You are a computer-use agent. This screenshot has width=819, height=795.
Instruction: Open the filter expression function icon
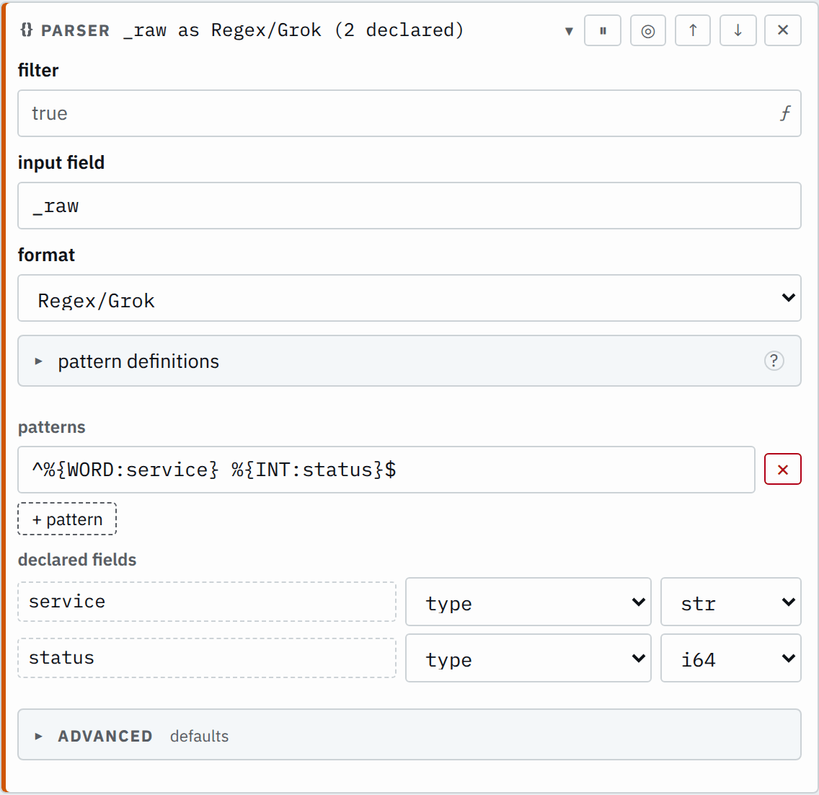click(x=785, y=113)
